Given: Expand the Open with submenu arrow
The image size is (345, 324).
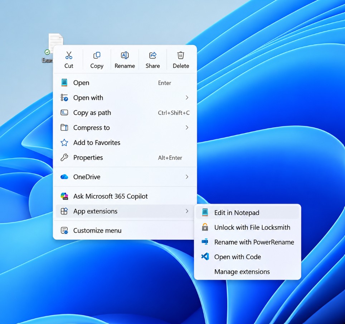Looking at the screenshot, I should coord(187,97).
